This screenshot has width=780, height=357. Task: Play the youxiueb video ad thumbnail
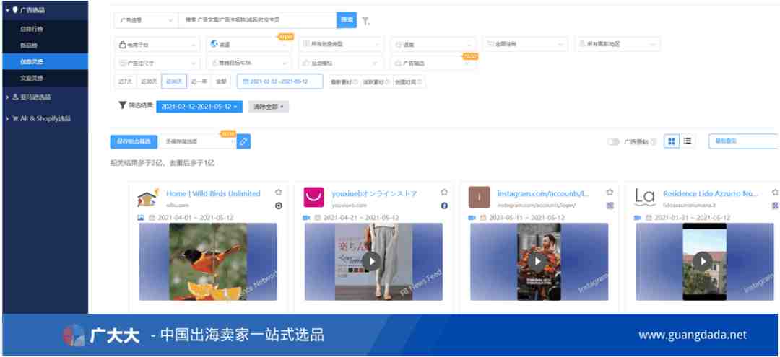click(x=370, y=261)
